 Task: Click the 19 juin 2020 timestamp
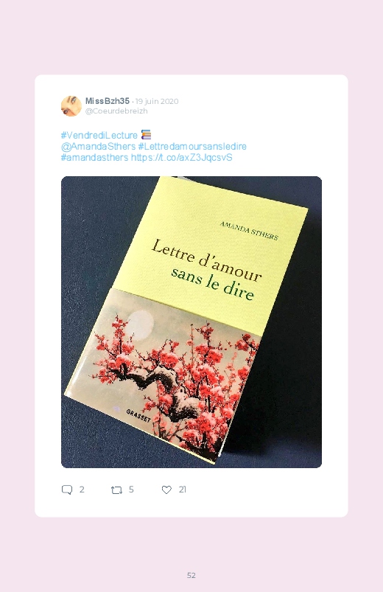(157, 101)
